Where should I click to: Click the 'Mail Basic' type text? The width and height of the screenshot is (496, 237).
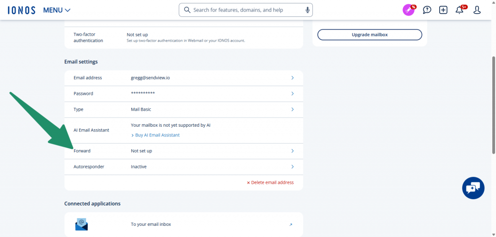pos(141,109)
